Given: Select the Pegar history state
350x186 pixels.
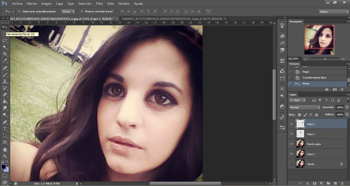Looking at the screenshot, I should point(318,72).
